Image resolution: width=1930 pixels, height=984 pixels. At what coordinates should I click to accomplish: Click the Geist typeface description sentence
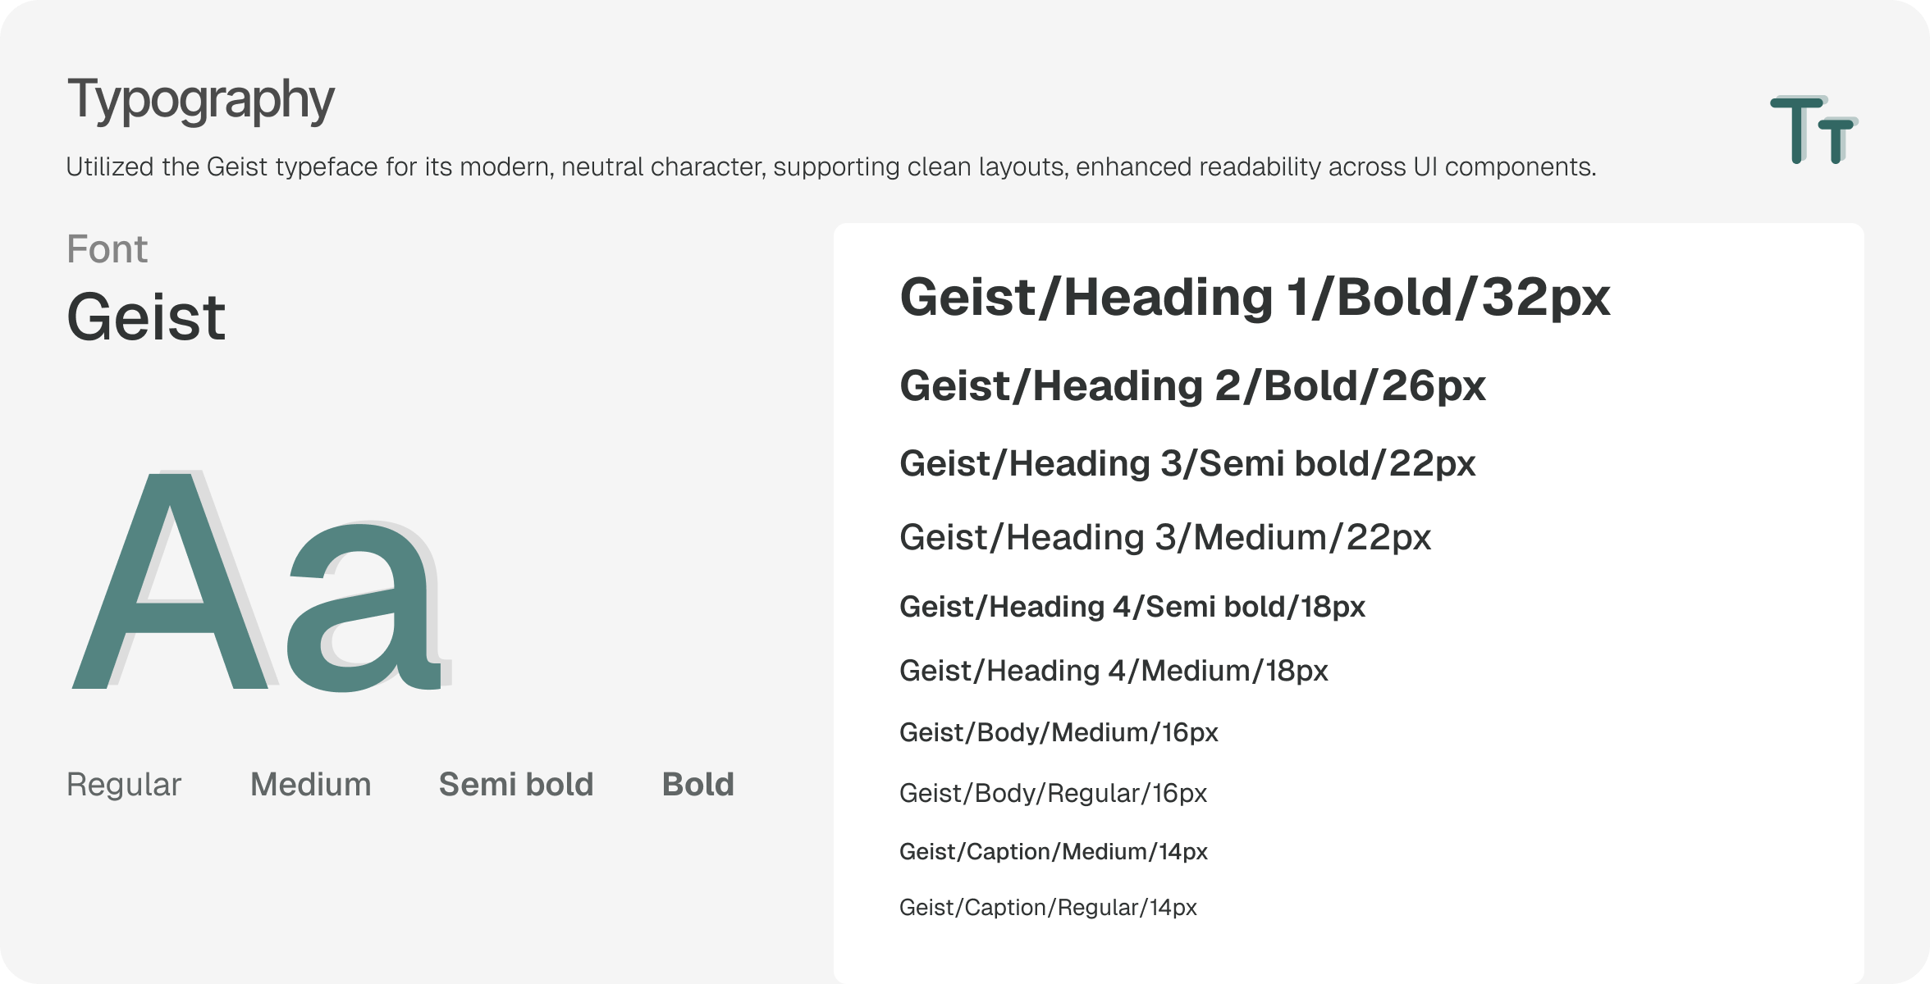tap(831, 167)
